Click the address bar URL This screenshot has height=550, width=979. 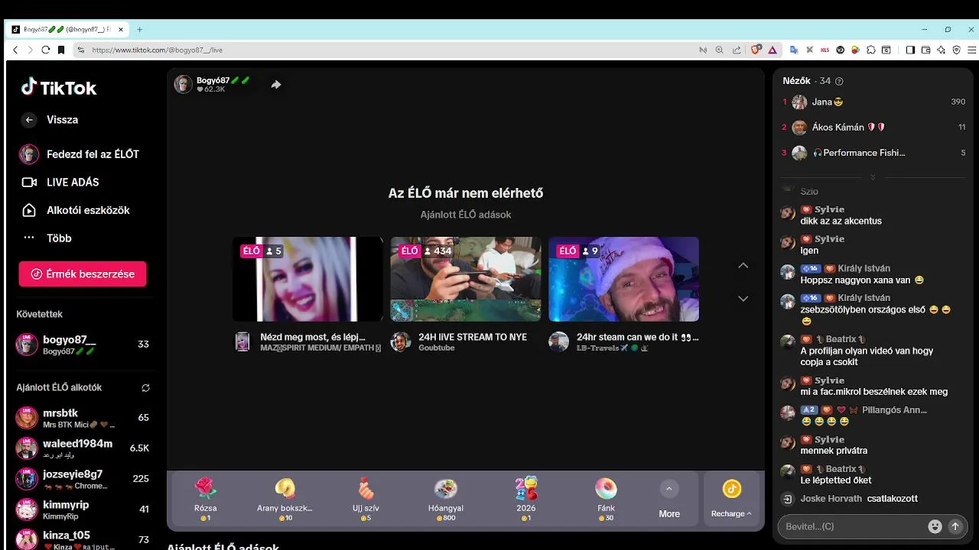157,50
